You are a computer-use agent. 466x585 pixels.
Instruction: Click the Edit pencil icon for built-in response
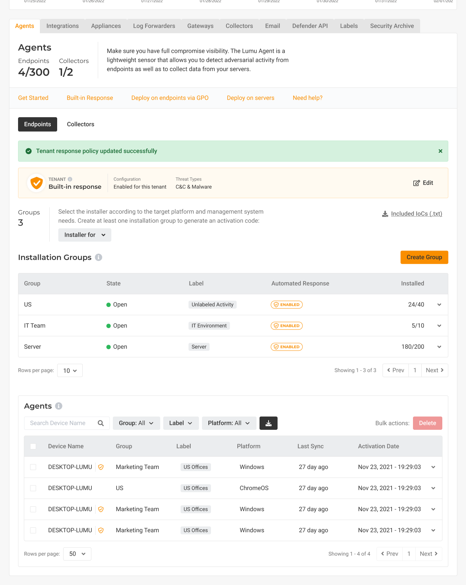coord(416,183)
